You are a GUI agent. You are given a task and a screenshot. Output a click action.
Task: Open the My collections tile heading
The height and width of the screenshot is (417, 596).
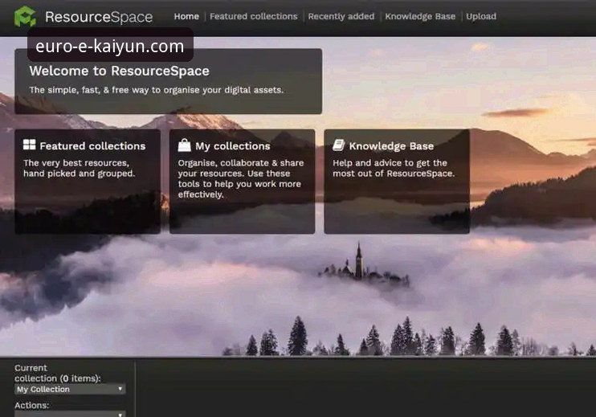click(x=233, y=146)
